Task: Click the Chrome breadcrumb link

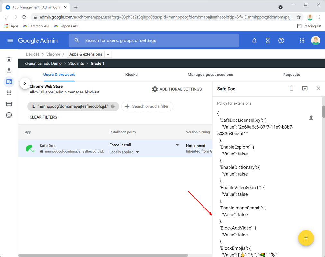Action: [x=53, y=54]
